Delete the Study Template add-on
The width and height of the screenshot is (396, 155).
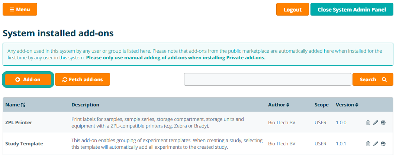(x=368, y=144)
